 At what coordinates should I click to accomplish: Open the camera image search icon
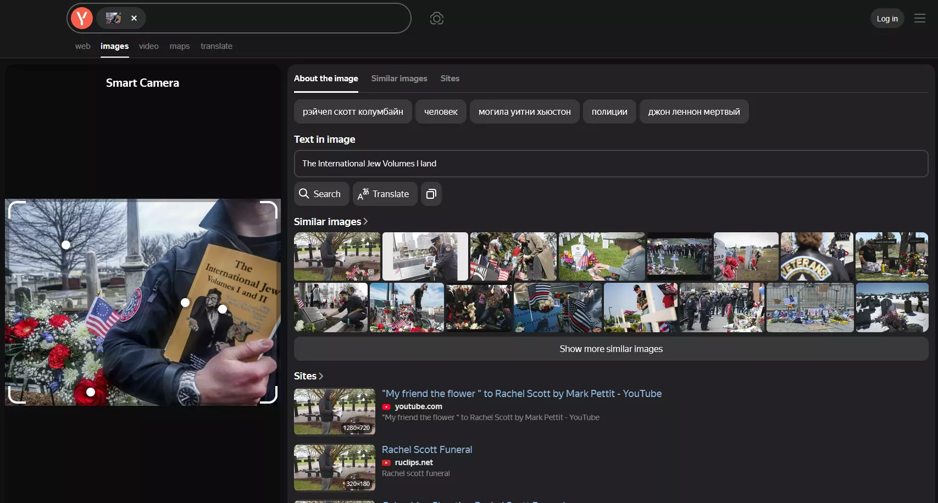point(437,19)
